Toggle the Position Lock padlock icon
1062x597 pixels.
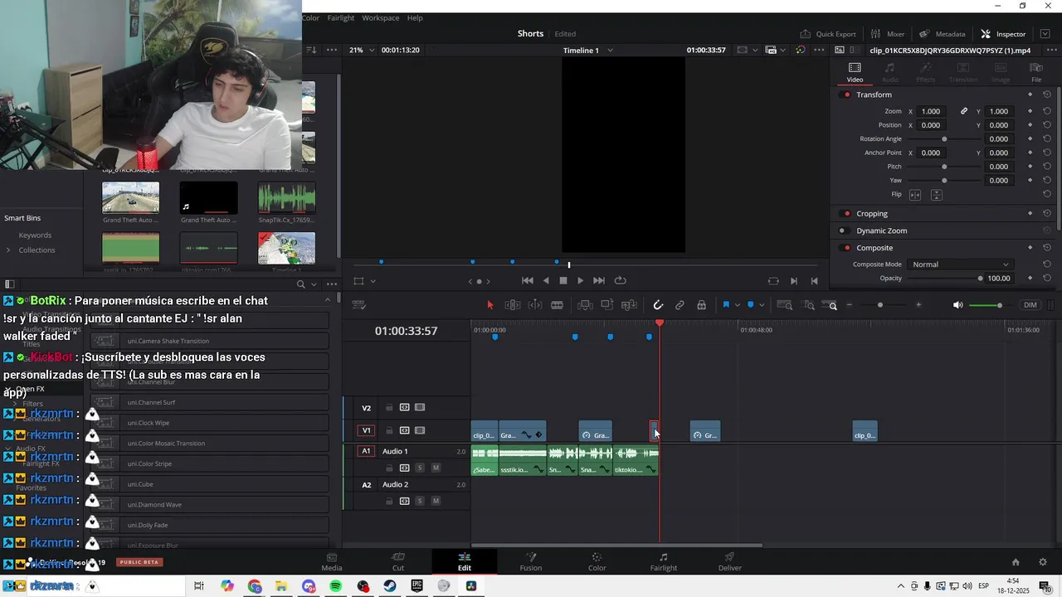point(701,305)
